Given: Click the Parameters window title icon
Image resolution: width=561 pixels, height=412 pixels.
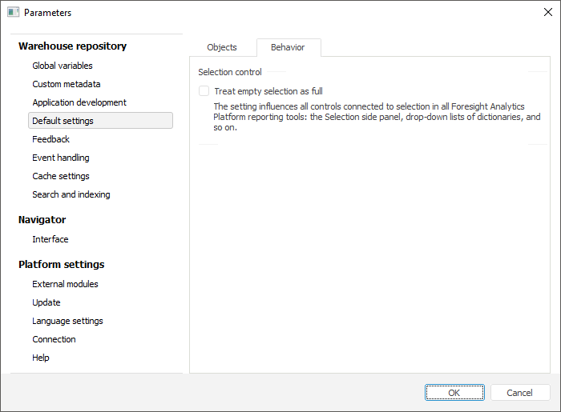Looking at the screenshot, I should tap(13, 13).
